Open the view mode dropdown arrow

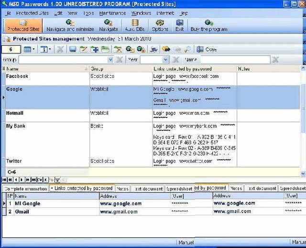click(34, 49)
